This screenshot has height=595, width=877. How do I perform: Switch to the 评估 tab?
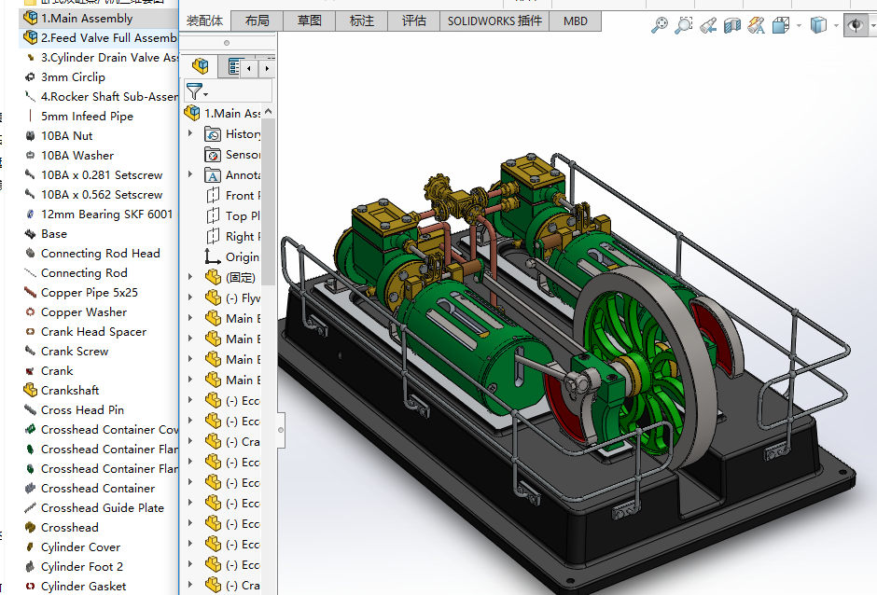[x=413, y=21]
